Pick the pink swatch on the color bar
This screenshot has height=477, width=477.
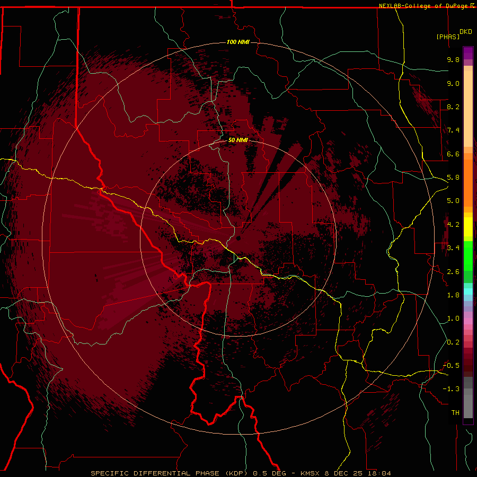coord(468,321)
